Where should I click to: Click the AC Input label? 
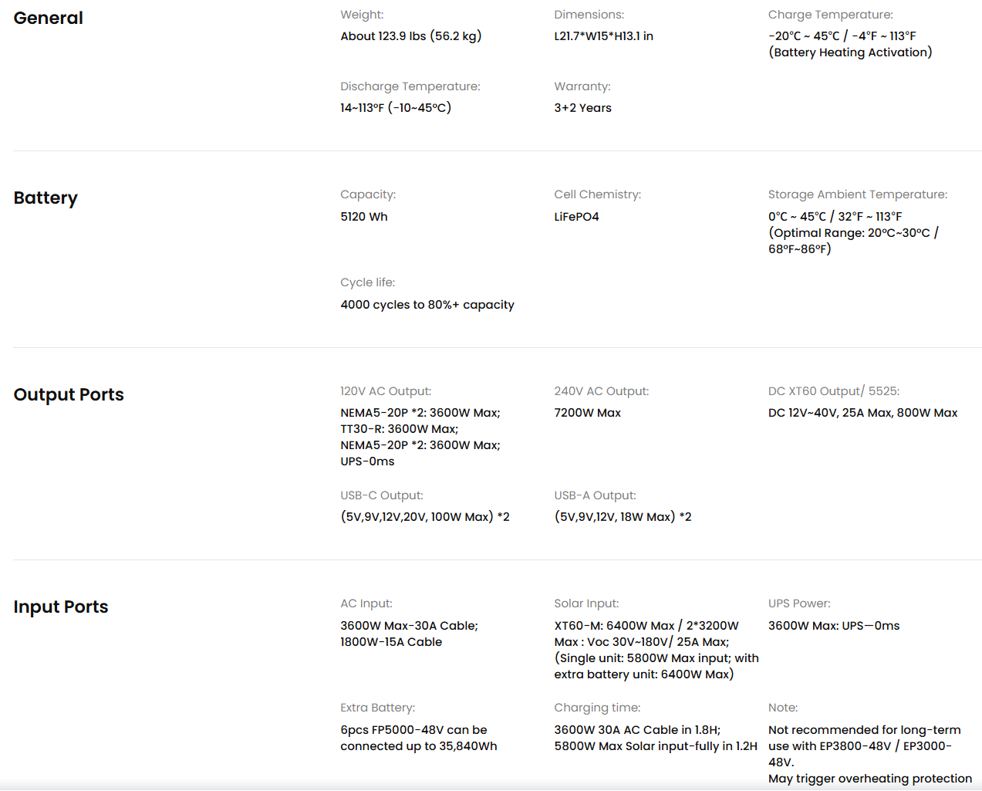pos(366,603)
